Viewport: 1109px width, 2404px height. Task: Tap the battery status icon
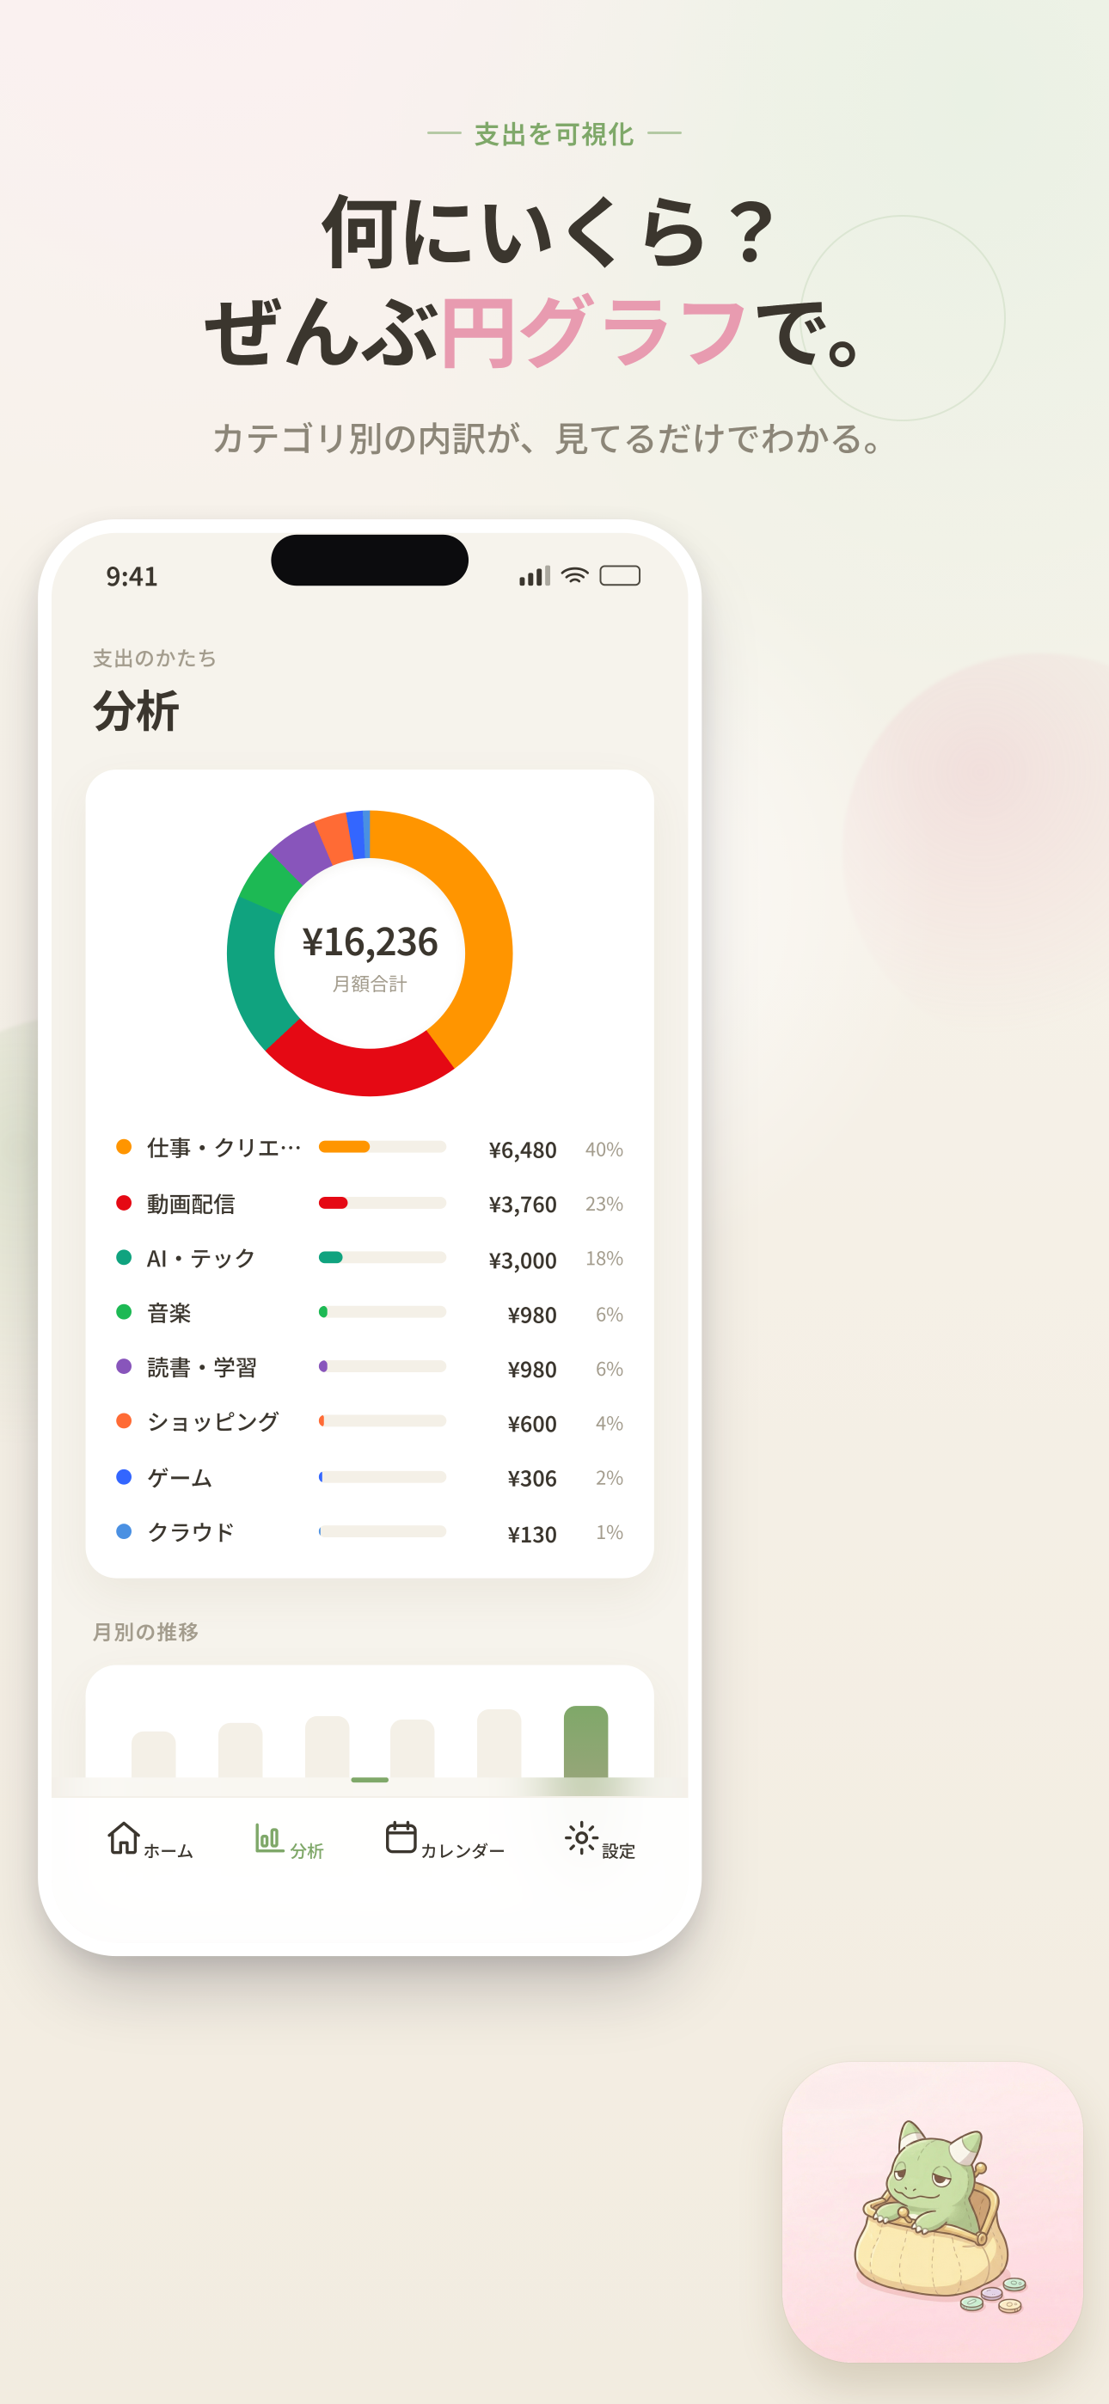click(620, 576)
